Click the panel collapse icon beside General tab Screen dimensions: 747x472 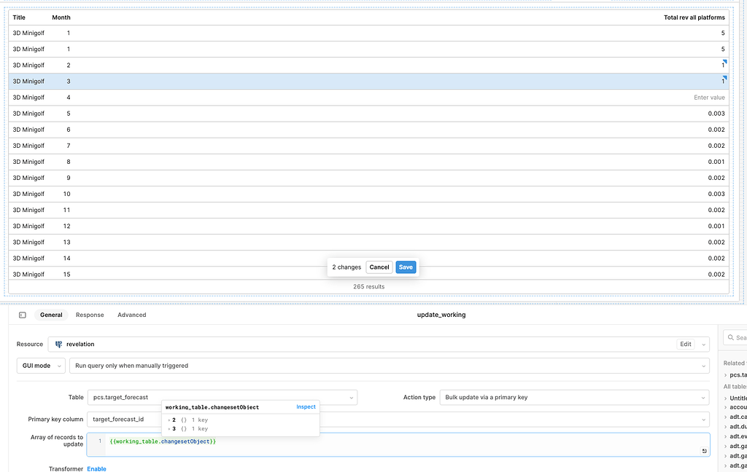tap(23, 315)
